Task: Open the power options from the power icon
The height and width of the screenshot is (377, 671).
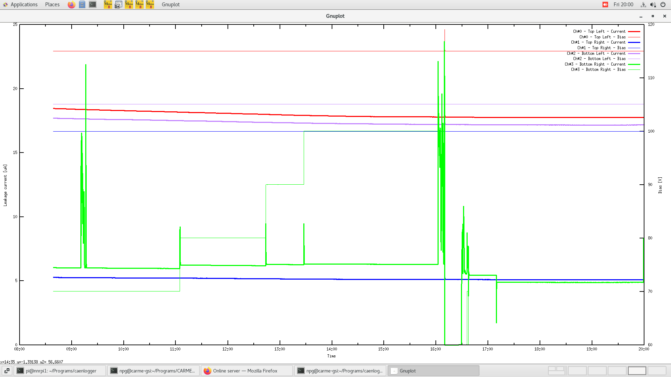Action: click(663, 5)
